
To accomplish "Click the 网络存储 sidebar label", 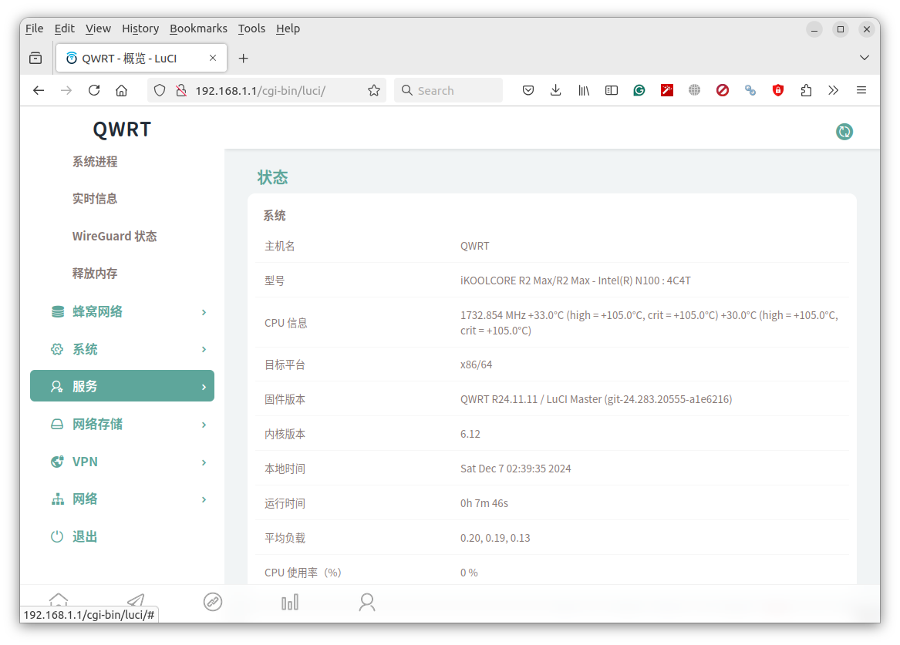I will tap(97, 425).
